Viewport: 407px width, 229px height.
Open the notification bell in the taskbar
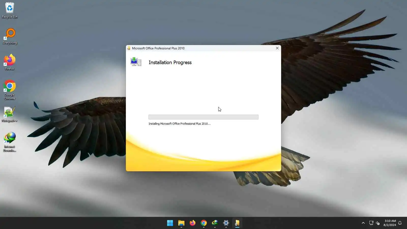[x=400, y=223]
